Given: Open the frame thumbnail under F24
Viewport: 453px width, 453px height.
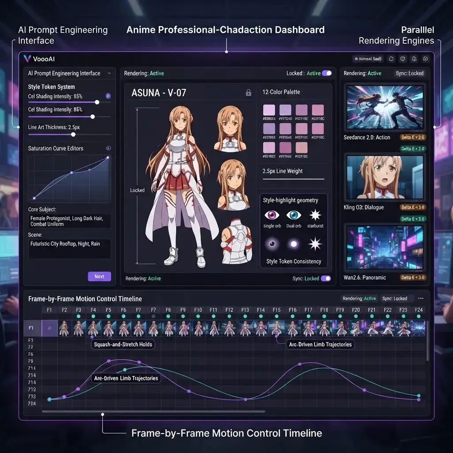Looking at the screenshot, I should tap(418, 328).
